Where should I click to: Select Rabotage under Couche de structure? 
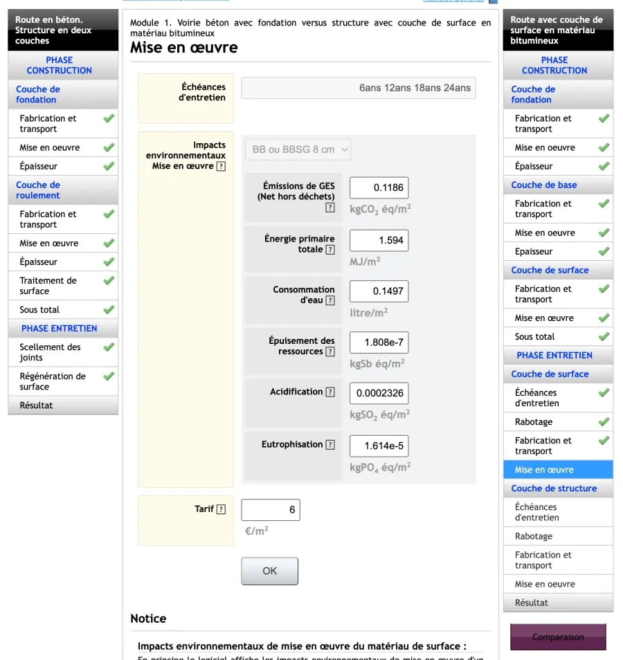pos(558,536)
